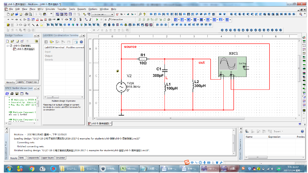Image resolution: width=308 pixels, height=173 pixels.
Task: Select the Rectangle drawing tool
Action: click(x=25, y=25)
